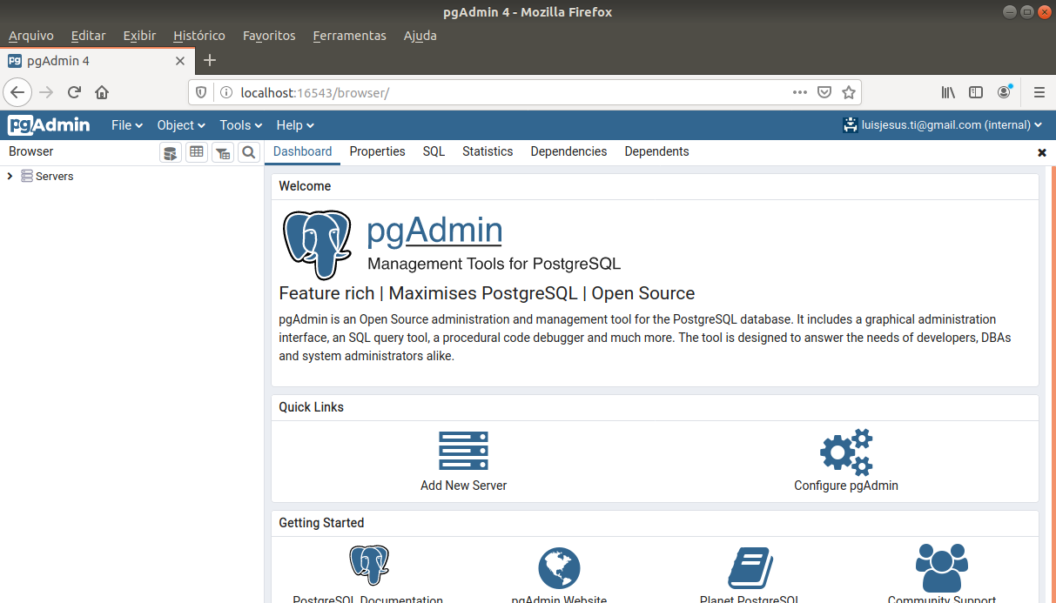Screen dimensions: 1056x603
Task: Click the Community Support people icon
Action: [942, 567]
